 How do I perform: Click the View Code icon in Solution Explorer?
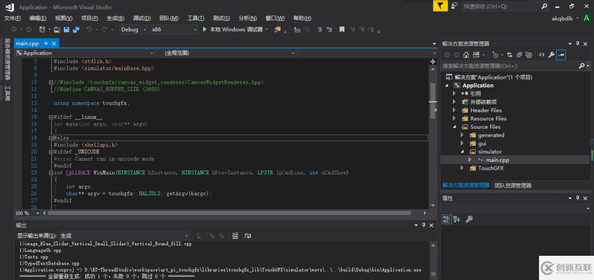tap(542, 54)
